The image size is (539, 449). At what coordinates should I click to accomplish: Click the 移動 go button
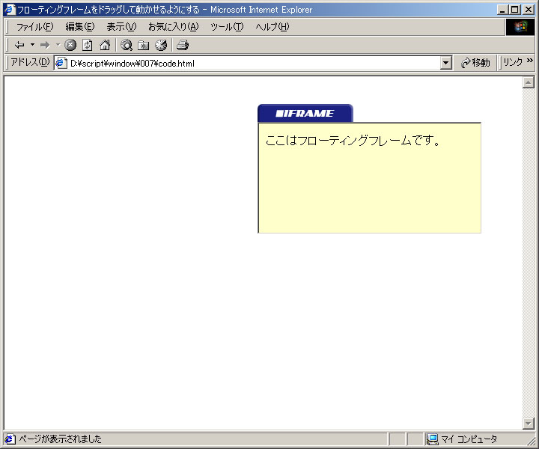[x=476, y=63]
